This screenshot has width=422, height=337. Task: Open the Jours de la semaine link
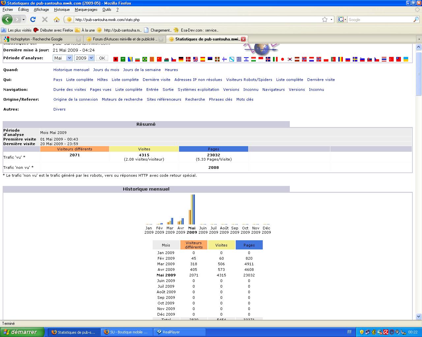click(142, 70)
